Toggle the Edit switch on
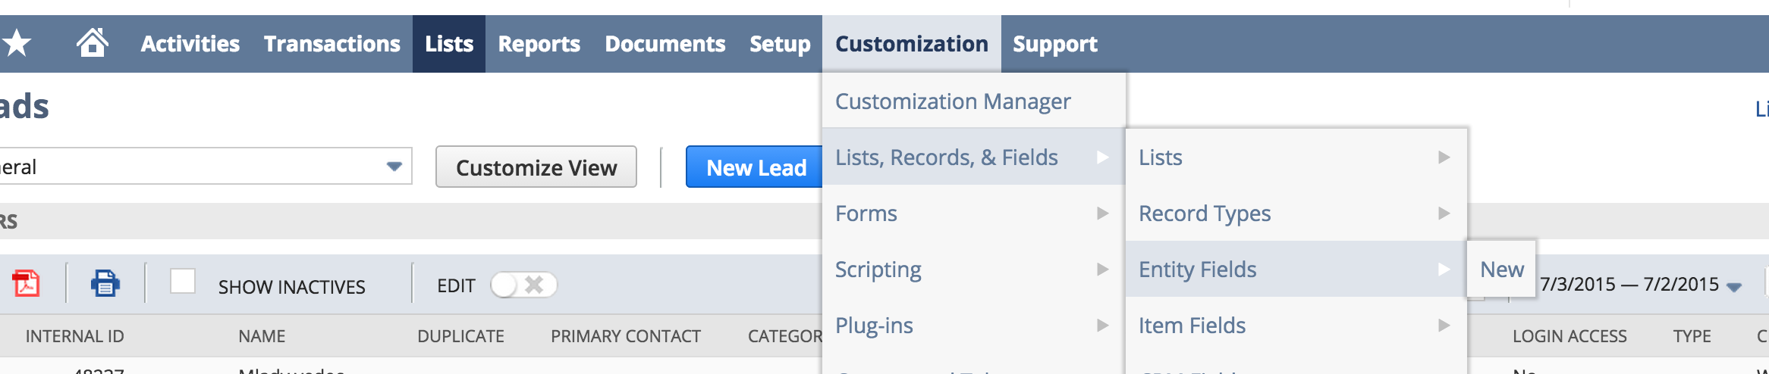Viewport: 1769px width, 374px height. [x=523, y=285]
